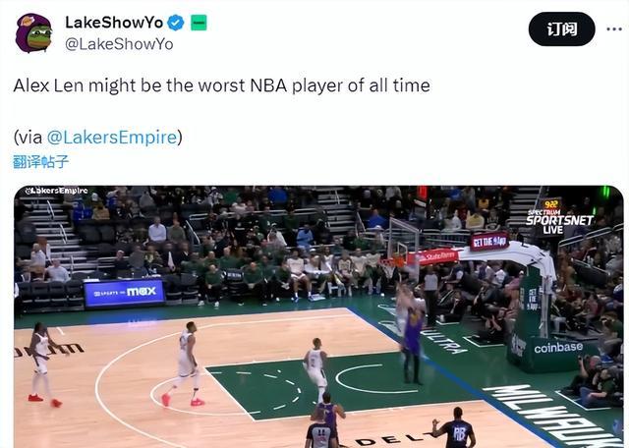Click 翻译帖子 to translate the post
The image size is (629, 448).
(x=41, y=162)
